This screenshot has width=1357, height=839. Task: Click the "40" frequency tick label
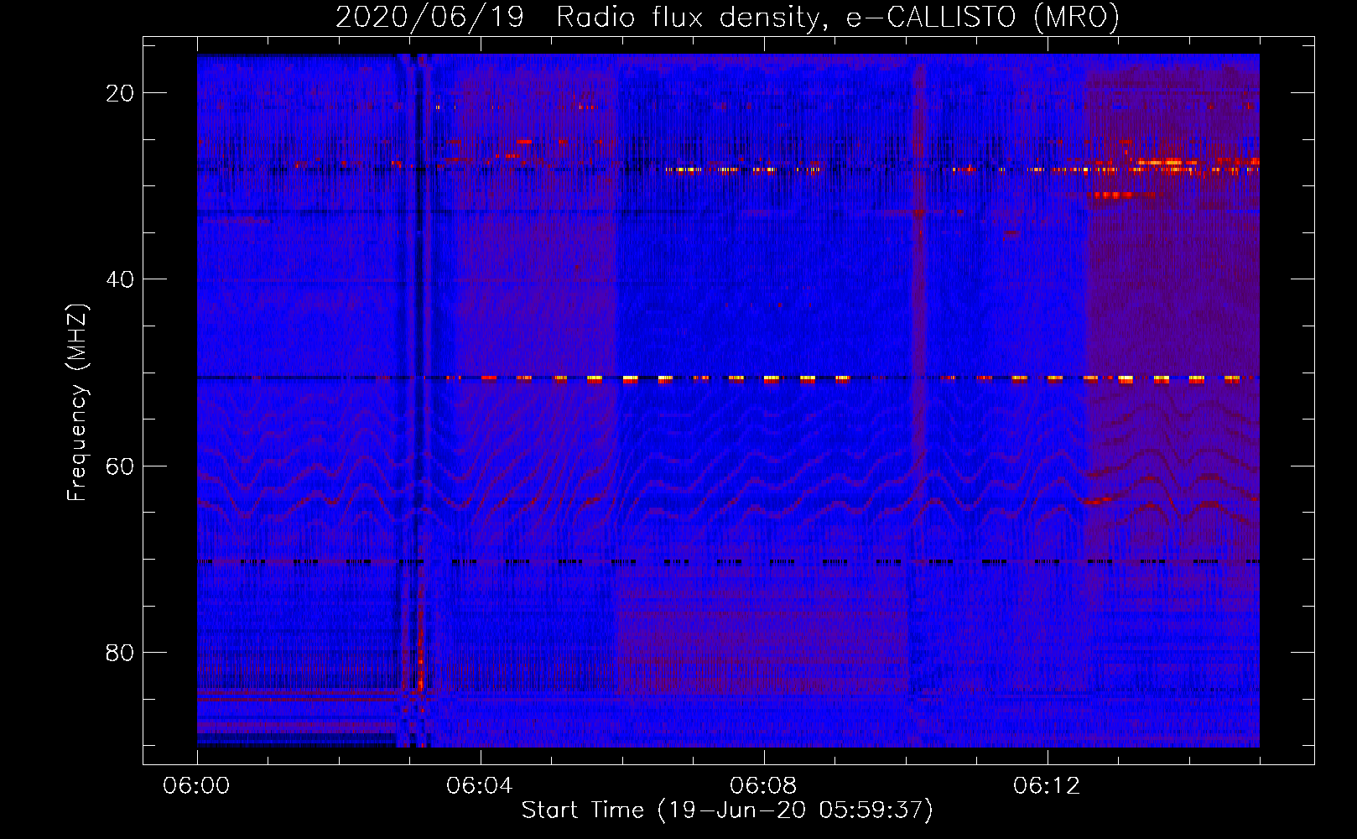121,279
